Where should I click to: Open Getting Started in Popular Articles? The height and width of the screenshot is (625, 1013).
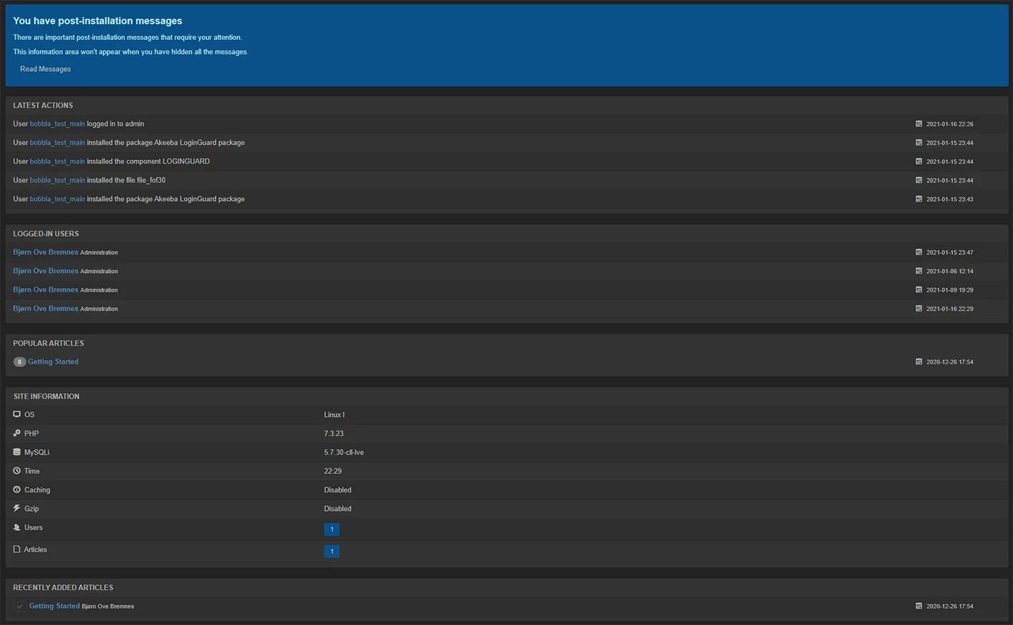[54, 362]
